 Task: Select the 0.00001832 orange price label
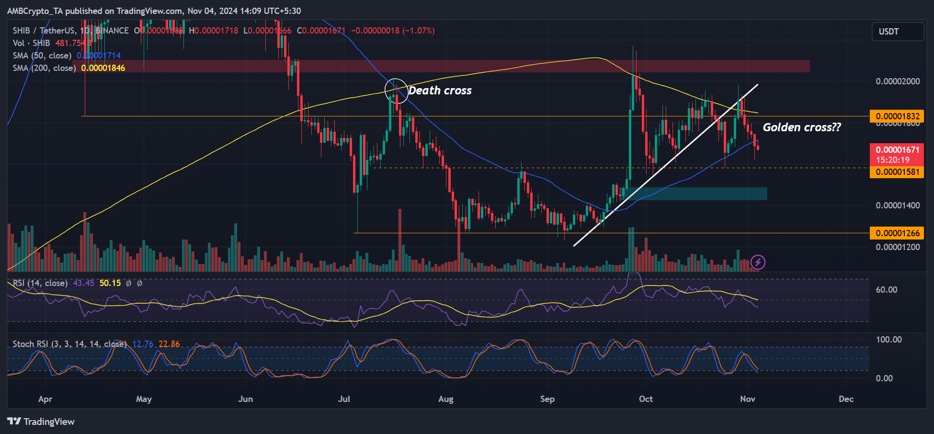click(x=897, y=116)
